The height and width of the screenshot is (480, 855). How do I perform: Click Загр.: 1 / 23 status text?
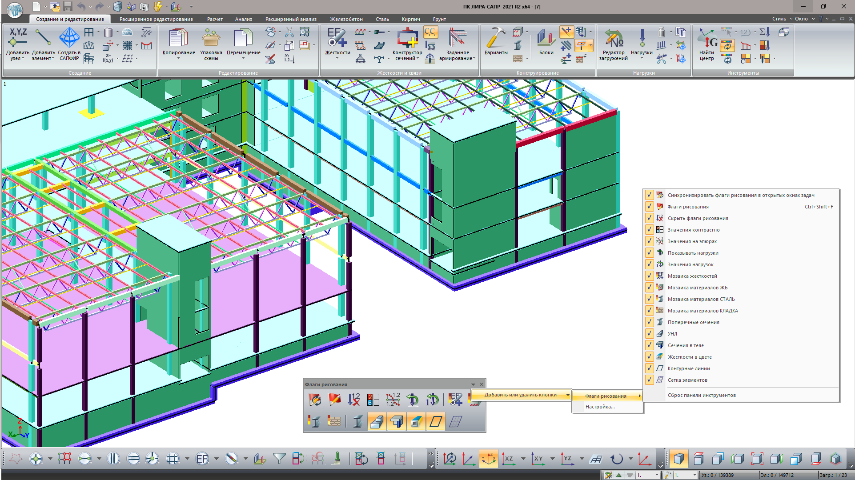tap(833, 475)
